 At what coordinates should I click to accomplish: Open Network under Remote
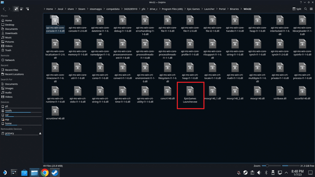point(10,60)
